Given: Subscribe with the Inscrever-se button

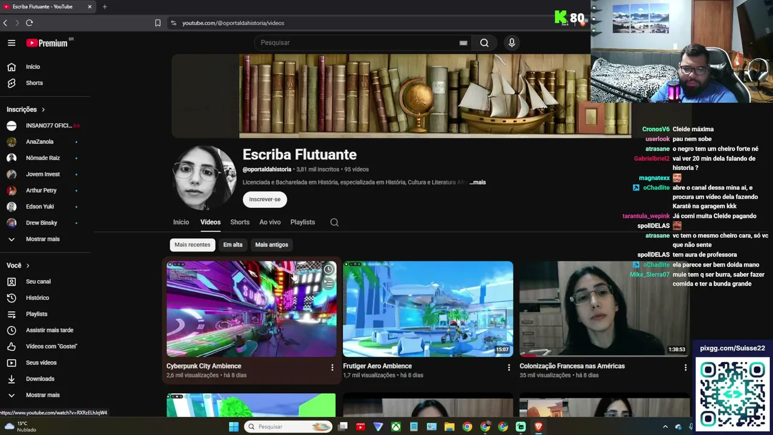Looking at the screenshot, I should pos(265,199).
